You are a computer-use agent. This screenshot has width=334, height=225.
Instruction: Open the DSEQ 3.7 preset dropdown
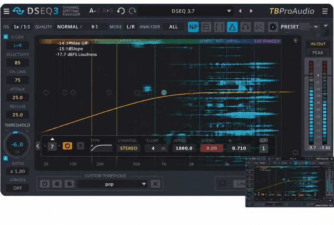pos(185,11)
